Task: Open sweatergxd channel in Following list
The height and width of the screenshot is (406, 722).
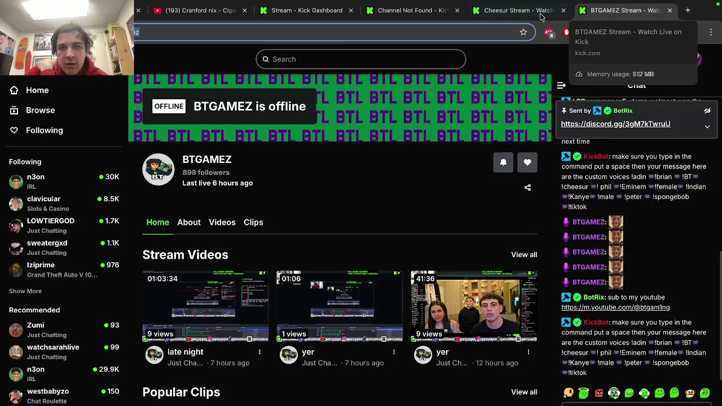Action: click(64, 248)
